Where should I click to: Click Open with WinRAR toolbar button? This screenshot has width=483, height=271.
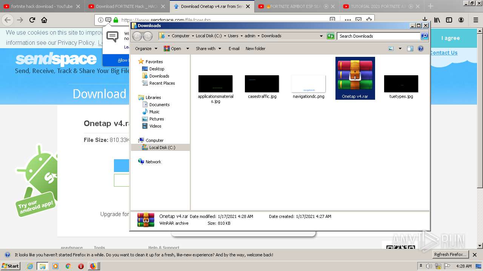172,49
